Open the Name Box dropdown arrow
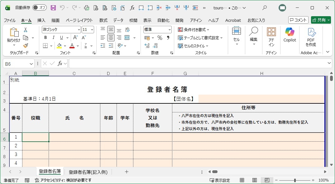Viewport: 335px width, 184px height. pyautogui.click(x=31, y=64)
